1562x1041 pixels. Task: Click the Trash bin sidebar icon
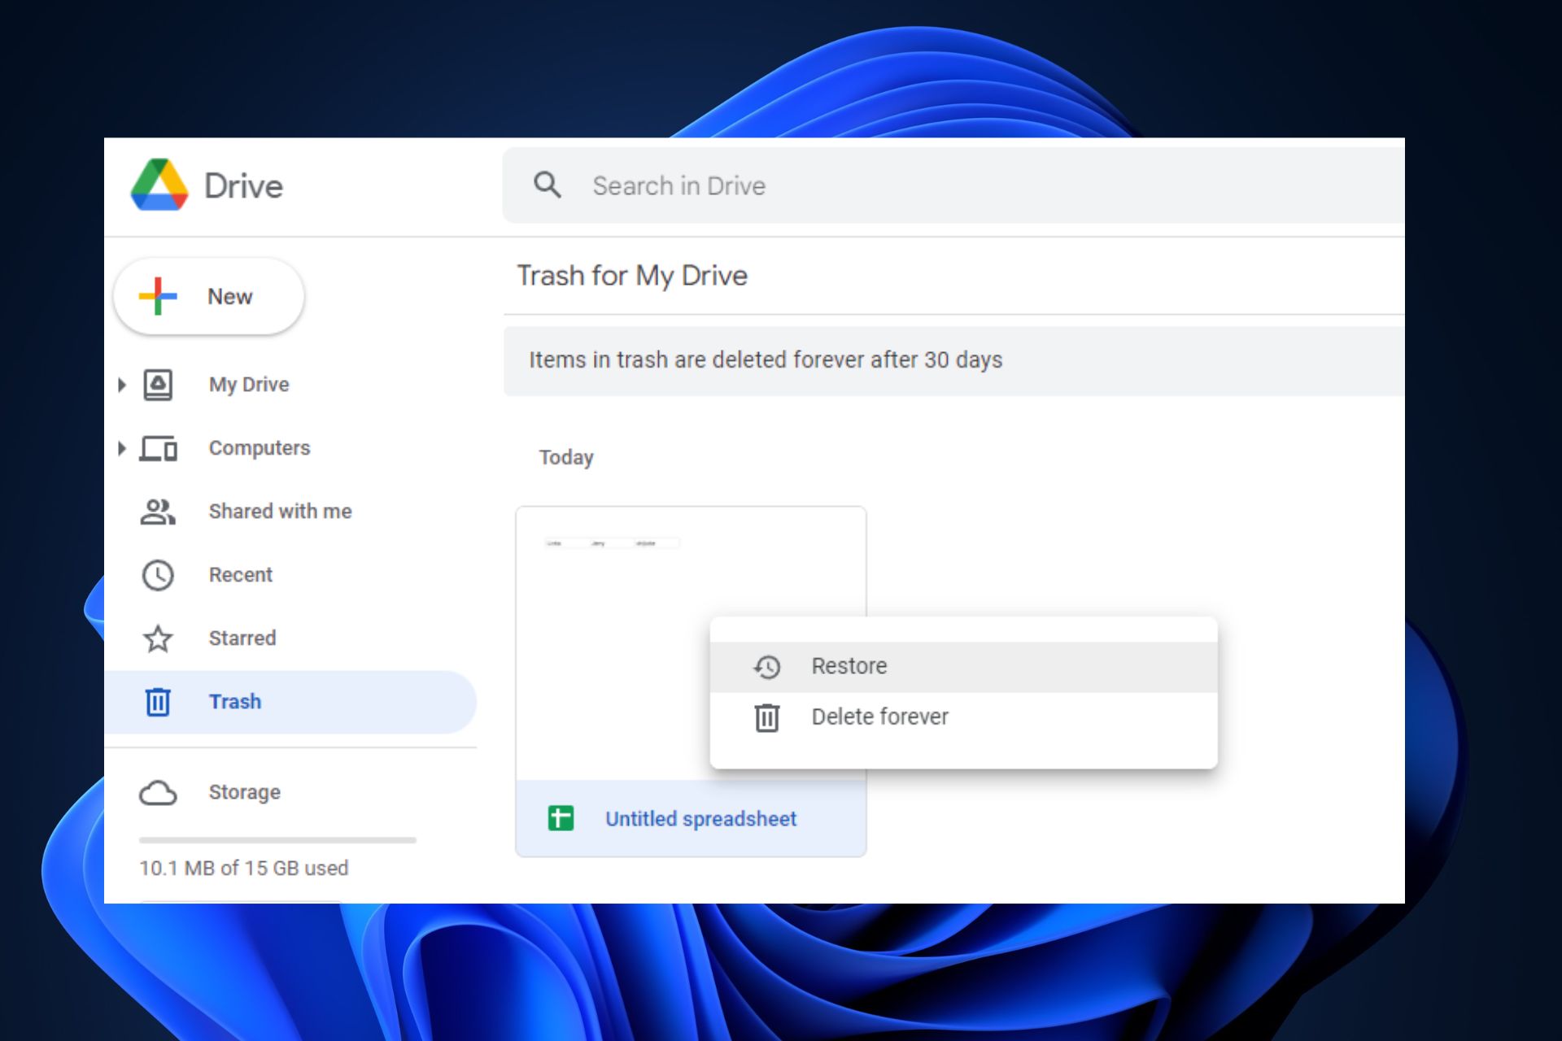(x=157, y=700)
